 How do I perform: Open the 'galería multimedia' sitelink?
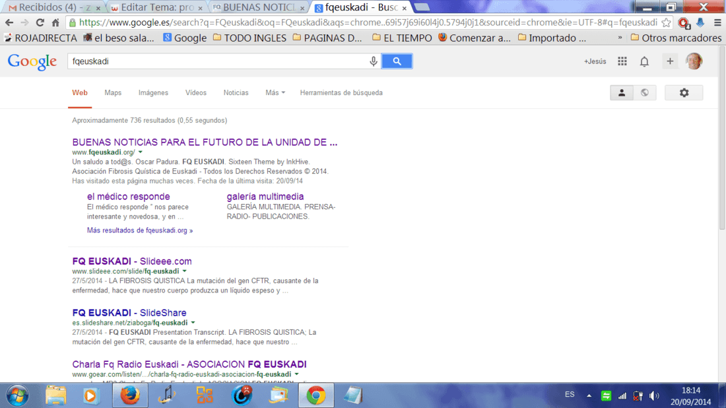tap(265, 196)
